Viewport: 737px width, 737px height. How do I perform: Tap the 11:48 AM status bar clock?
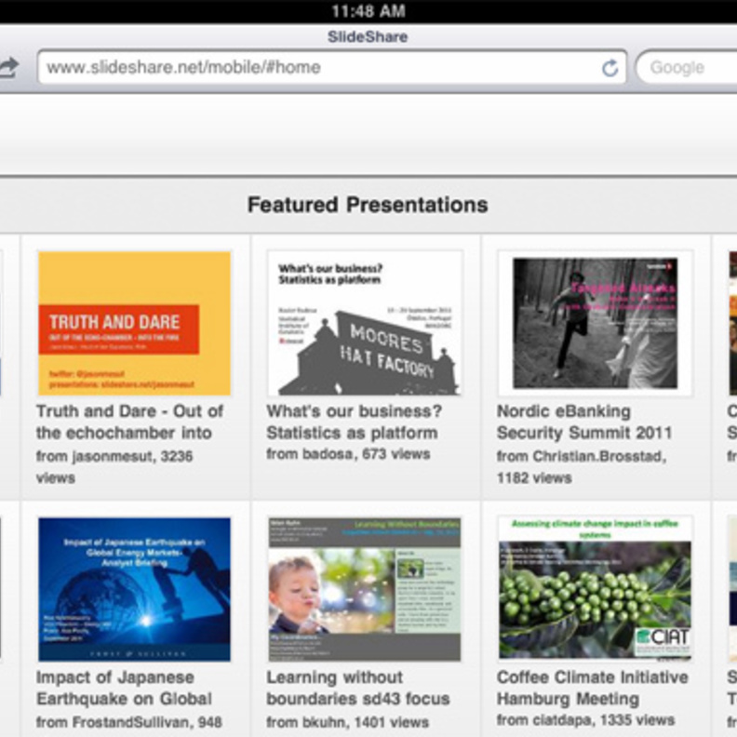coord(368,11)
